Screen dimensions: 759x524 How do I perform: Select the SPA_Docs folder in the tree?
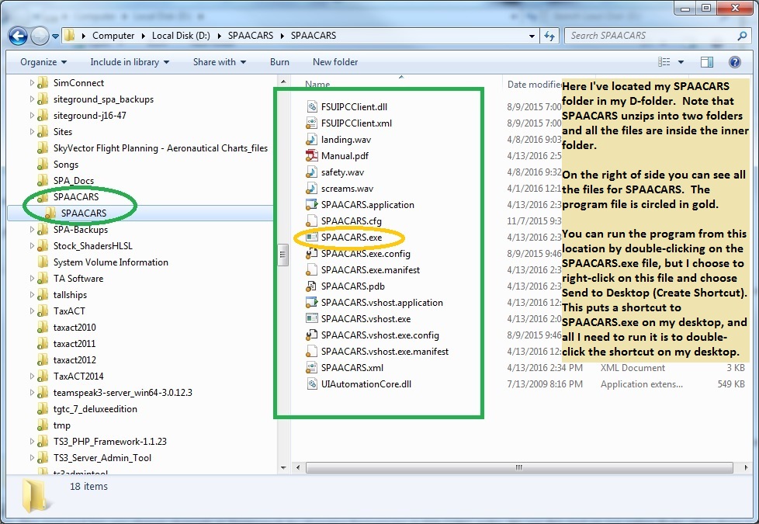(x=74, y=181)
